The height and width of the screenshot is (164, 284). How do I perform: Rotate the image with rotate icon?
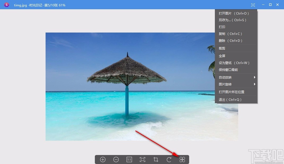(169, 160)
